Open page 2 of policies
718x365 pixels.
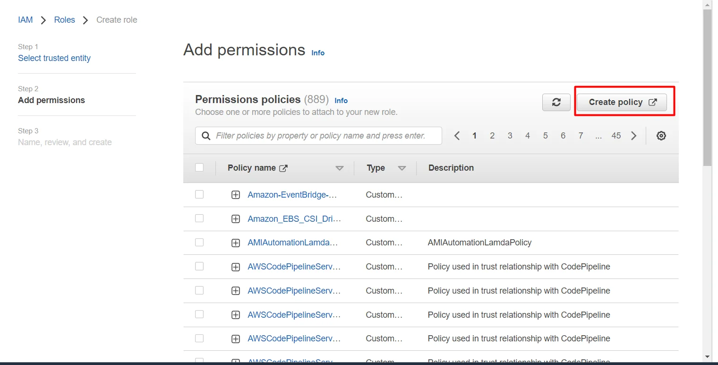click(492, 136)
